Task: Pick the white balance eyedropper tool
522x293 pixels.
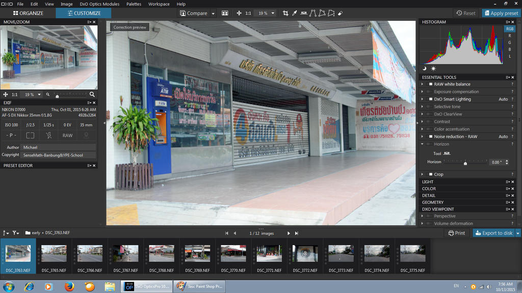Action: tap(295, 13)
